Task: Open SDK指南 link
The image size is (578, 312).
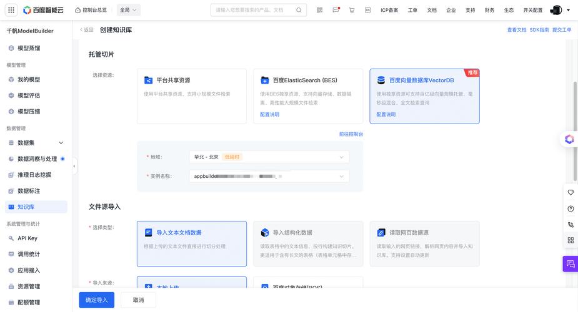Action: pyautogui.click(x=539, y=30)
